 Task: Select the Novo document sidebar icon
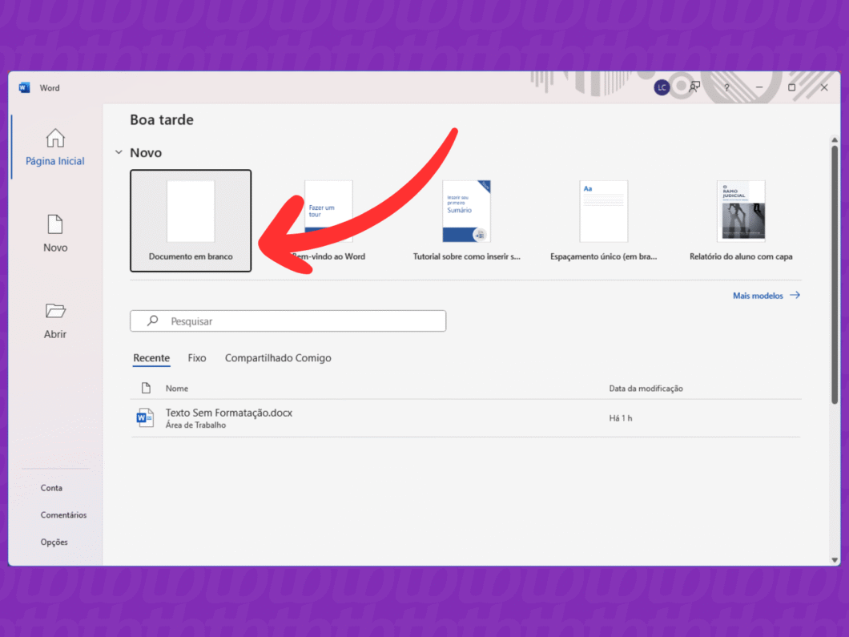coord(55,224)
